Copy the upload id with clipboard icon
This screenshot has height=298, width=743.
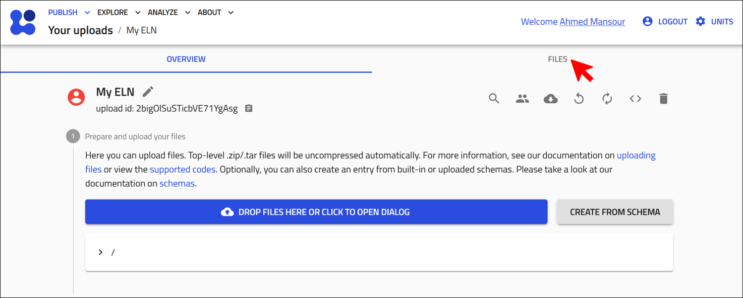[x=248, y=109]
